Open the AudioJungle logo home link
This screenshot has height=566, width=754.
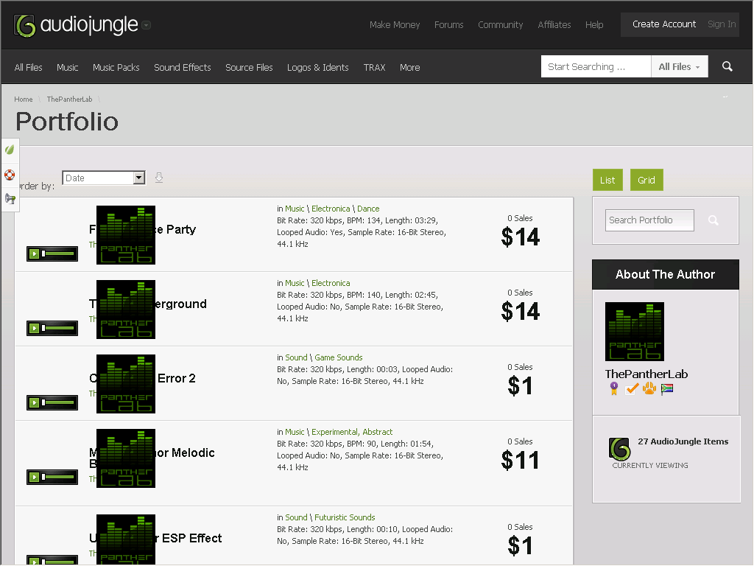[x=76, y=25]
